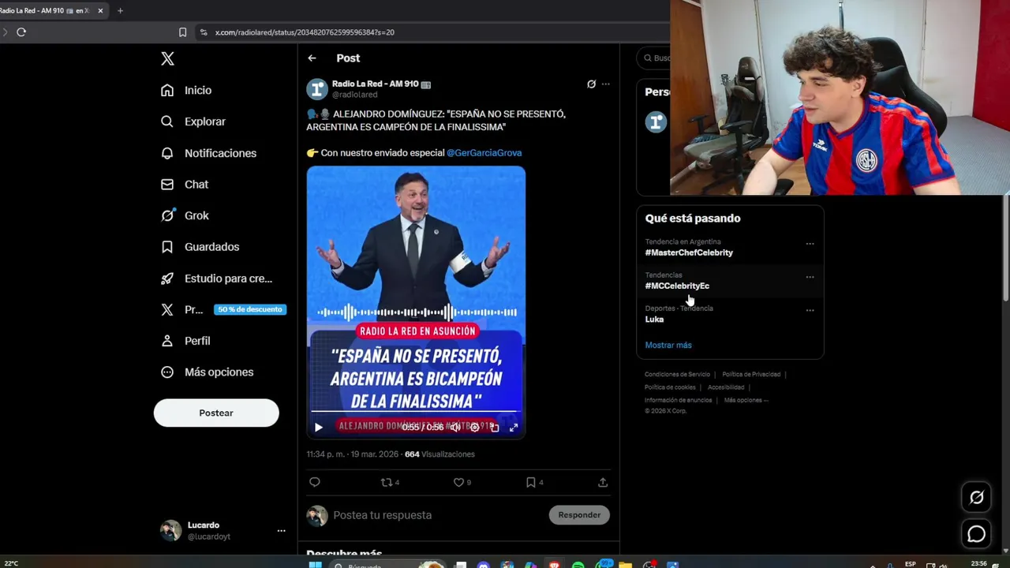Click the video progress bar
Screen dimensions: 1010x568
pos(415,411)
